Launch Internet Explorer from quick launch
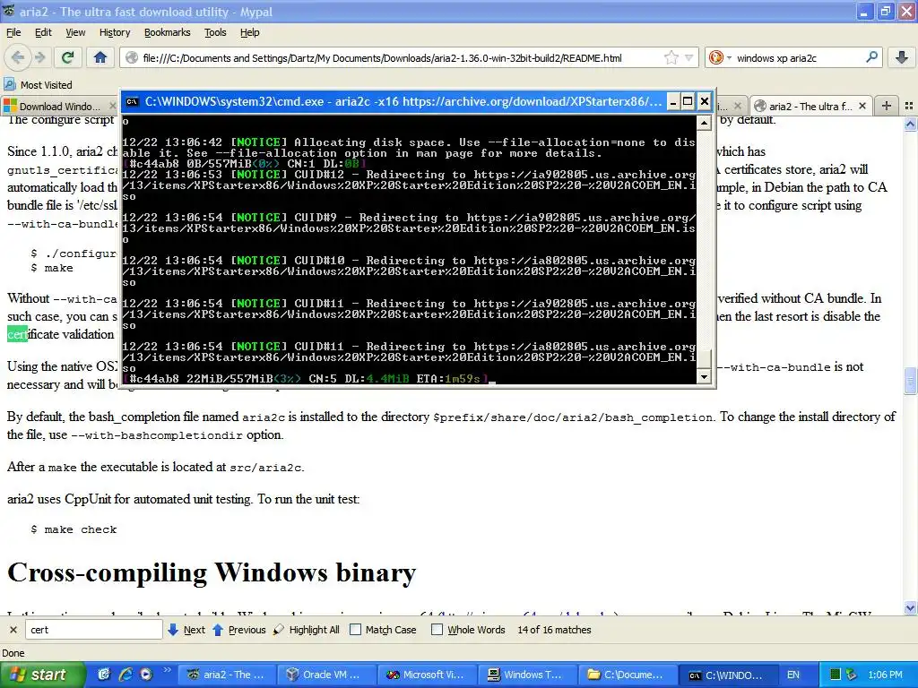This screenshot has height=688, width=918. [x=126, y=675]
